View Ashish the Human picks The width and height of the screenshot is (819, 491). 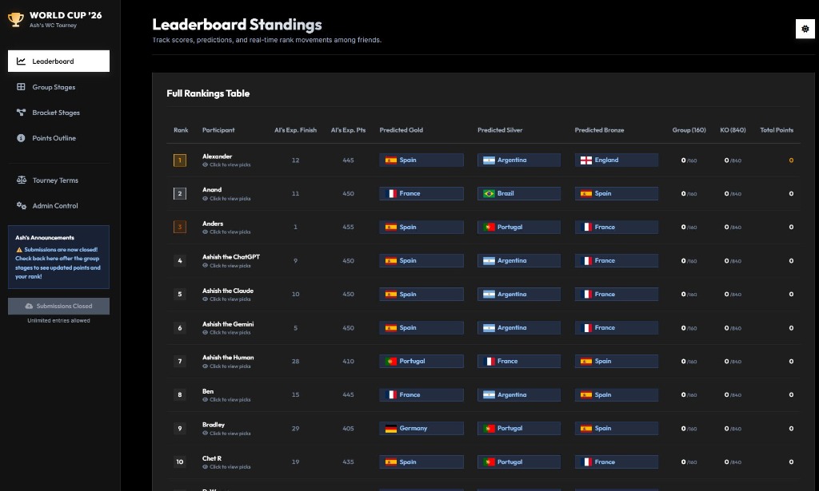click(226, 366)
